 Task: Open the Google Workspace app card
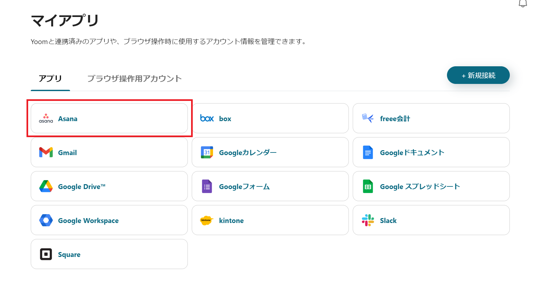[109, 220]
